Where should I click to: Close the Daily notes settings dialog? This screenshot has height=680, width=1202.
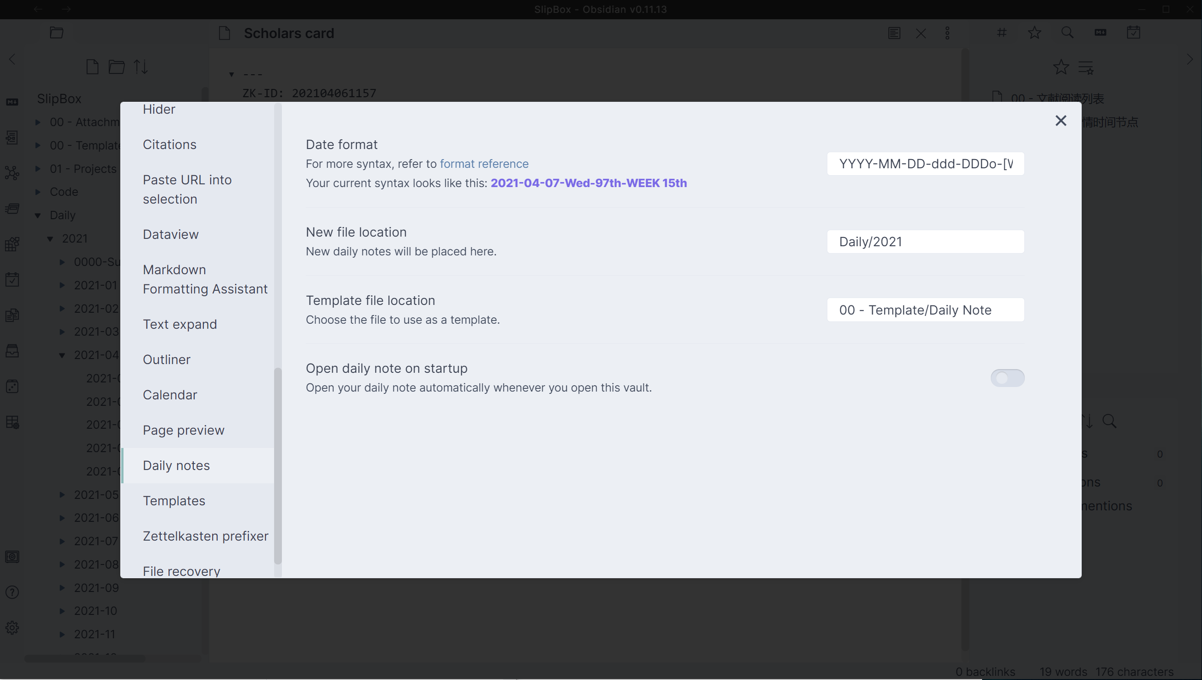[x=1061, y=121]
